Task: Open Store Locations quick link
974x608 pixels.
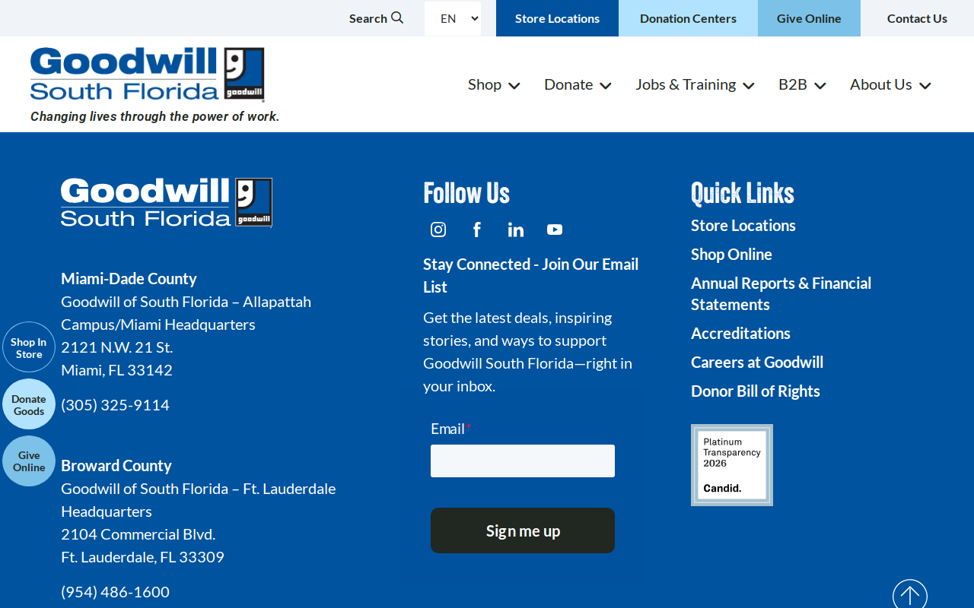Action: point(743,226)
